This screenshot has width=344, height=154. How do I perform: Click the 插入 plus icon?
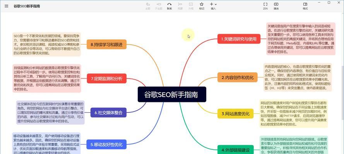click(x=212, y=4)
